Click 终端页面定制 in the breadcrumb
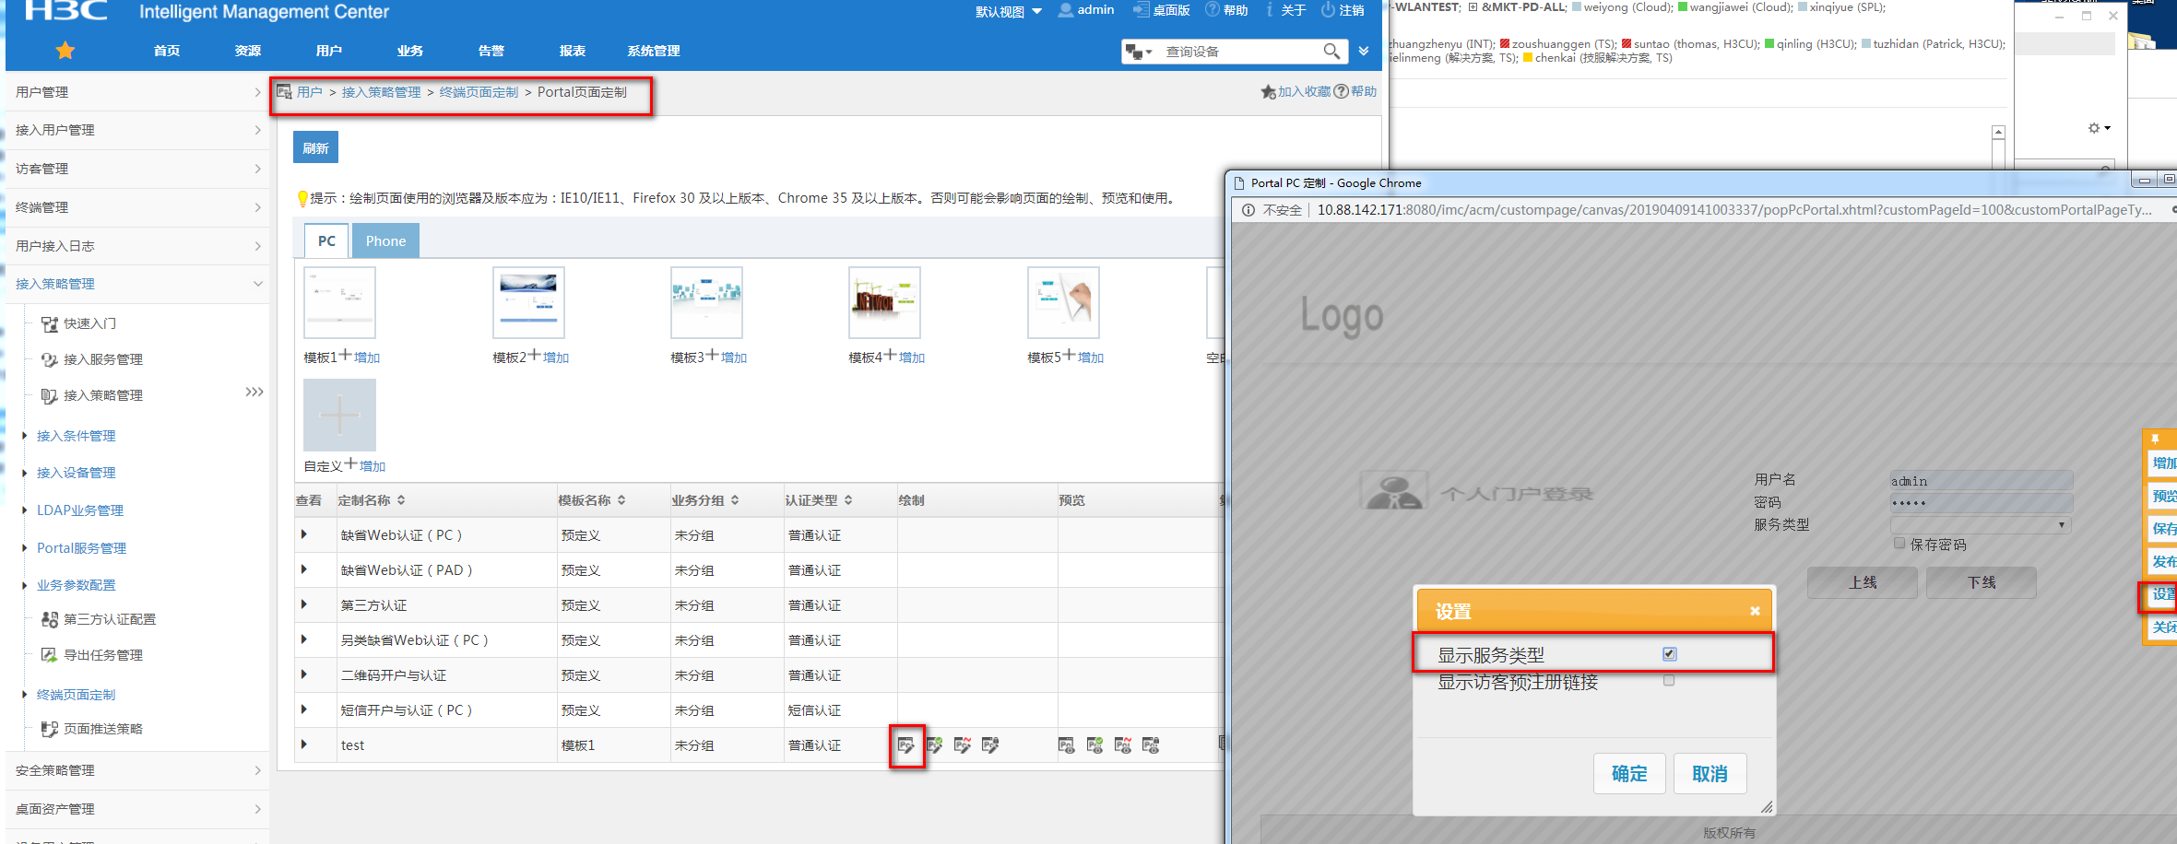The width and height of the screenshot is (2177, 844). tap(479, 92)
